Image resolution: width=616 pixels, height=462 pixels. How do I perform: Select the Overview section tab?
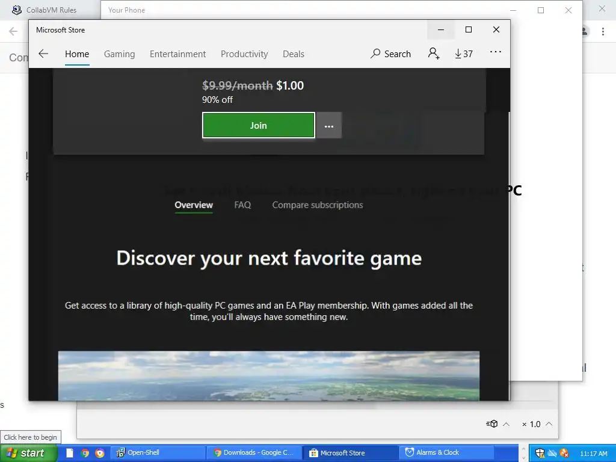[194, 205]
